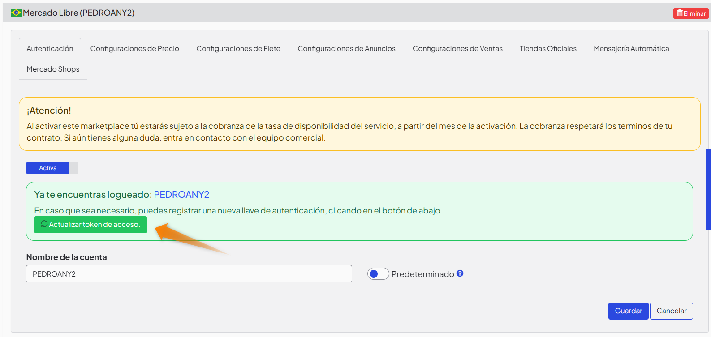
Task: Click the Mercado Libre (PEDROANY2) header title
Action: 78,13
